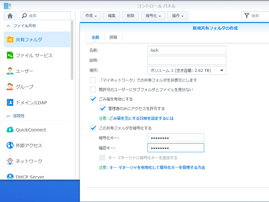The width and height of the screenshot is (269, 202).
Task: Open 外部アクセス external access icon
Action: (10, 146)
